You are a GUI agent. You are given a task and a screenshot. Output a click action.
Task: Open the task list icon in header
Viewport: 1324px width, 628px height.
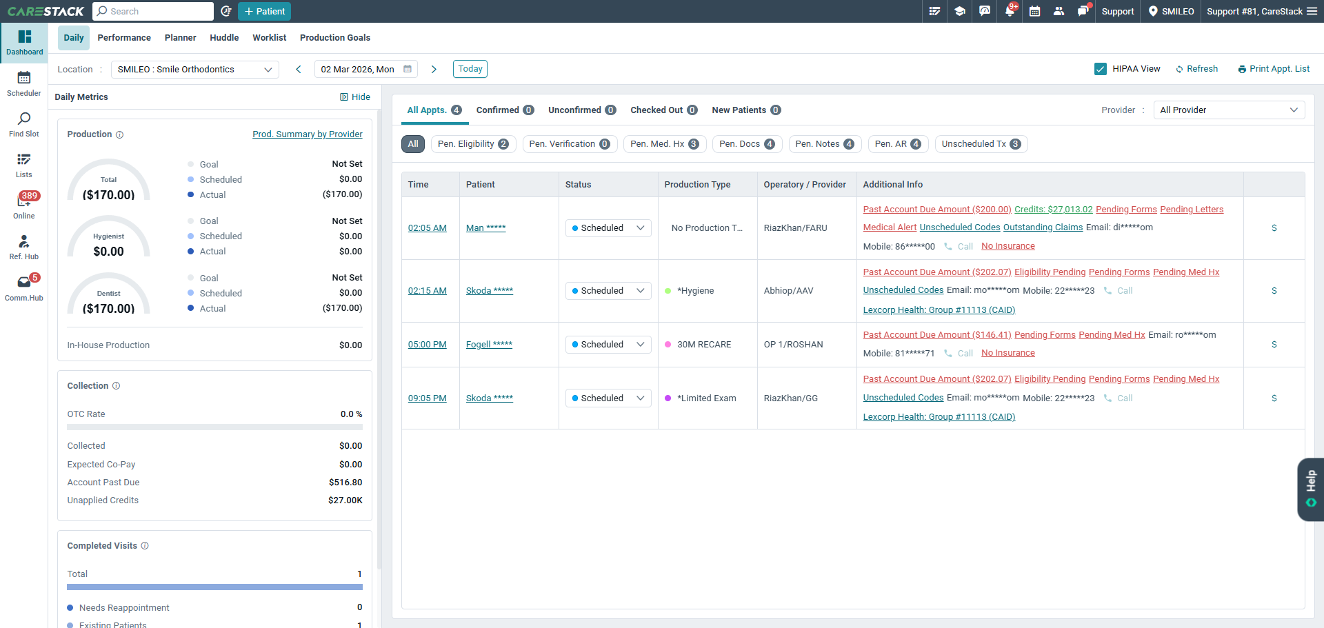[x=934, y=11]
